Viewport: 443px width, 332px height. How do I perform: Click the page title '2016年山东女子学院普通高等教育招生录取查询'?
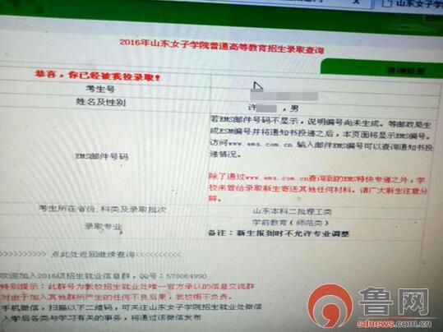[222, 46]
